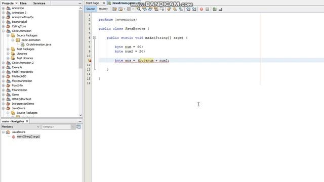The width and height of the screenshot is (324, 182).
Task: Go to Previous Bookmark icon
Action: coord(169,9)
